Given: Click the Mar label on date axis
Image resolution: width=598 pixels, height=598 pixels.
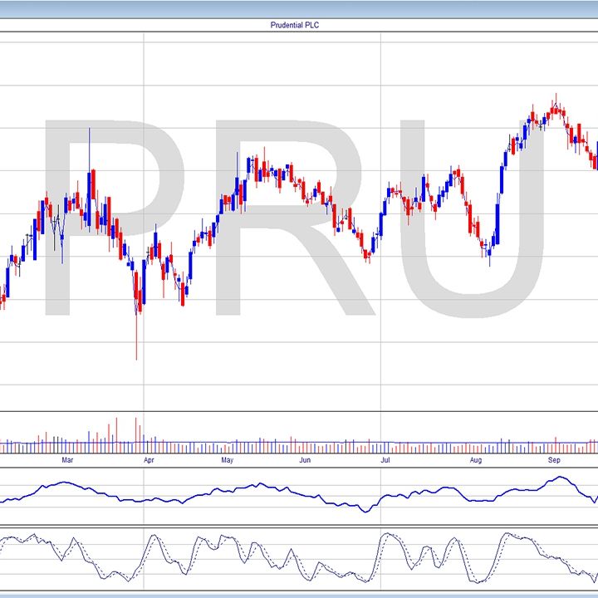Looking at the screenshot, I should pyautogui.click(x=67, y=460).
